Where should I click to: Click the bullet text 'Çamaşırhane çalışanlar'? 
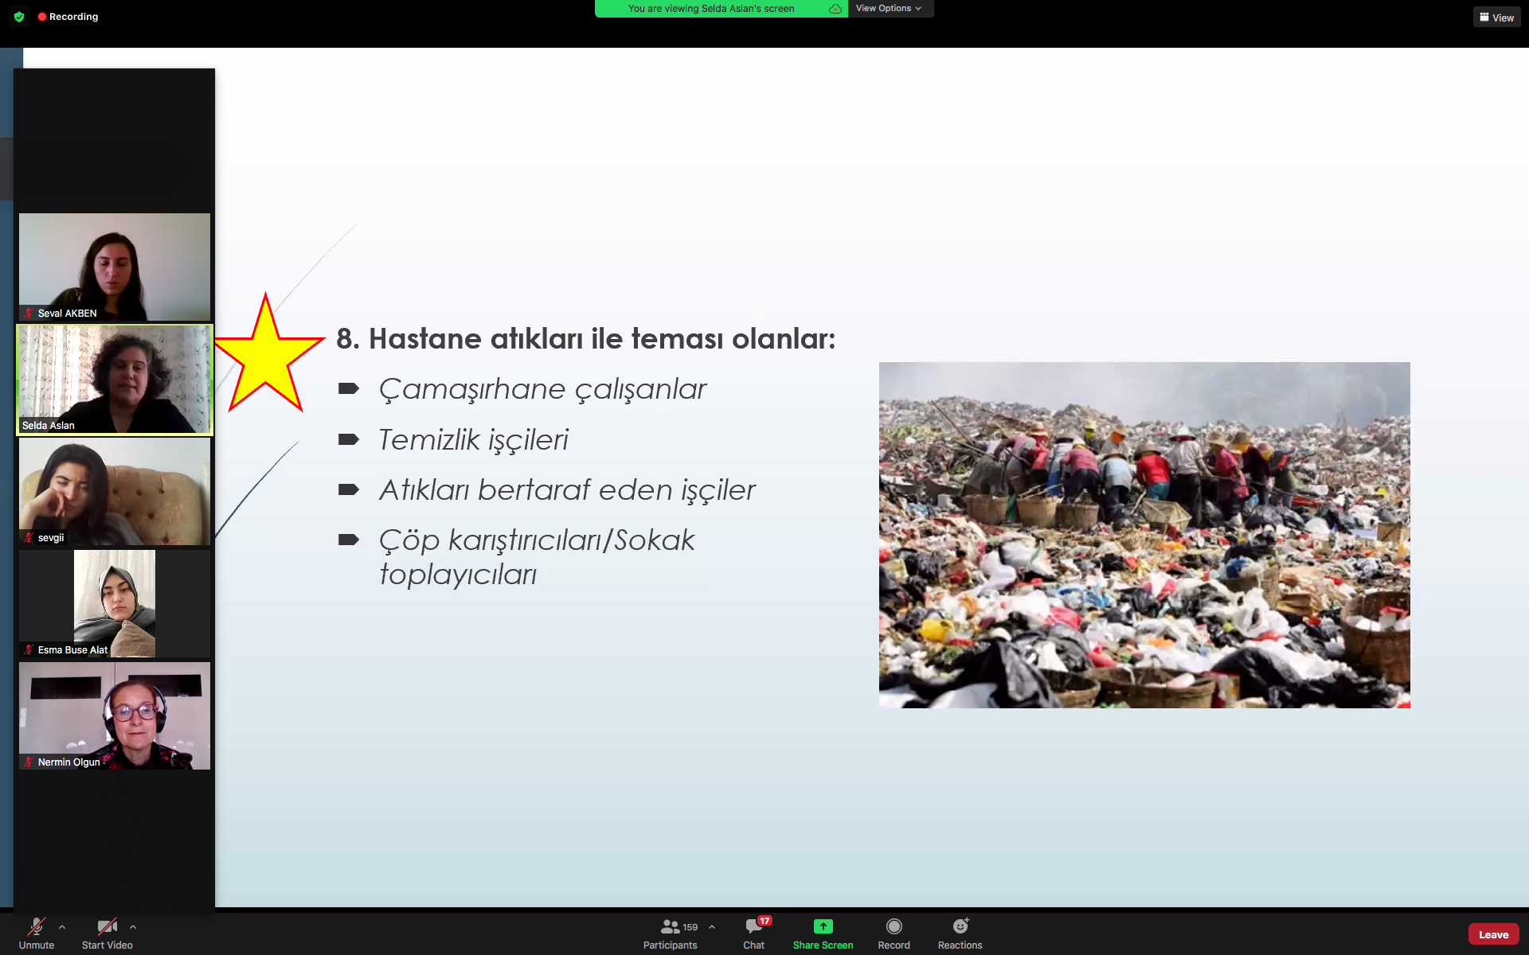pyautogui.click(x=542, y=389)
